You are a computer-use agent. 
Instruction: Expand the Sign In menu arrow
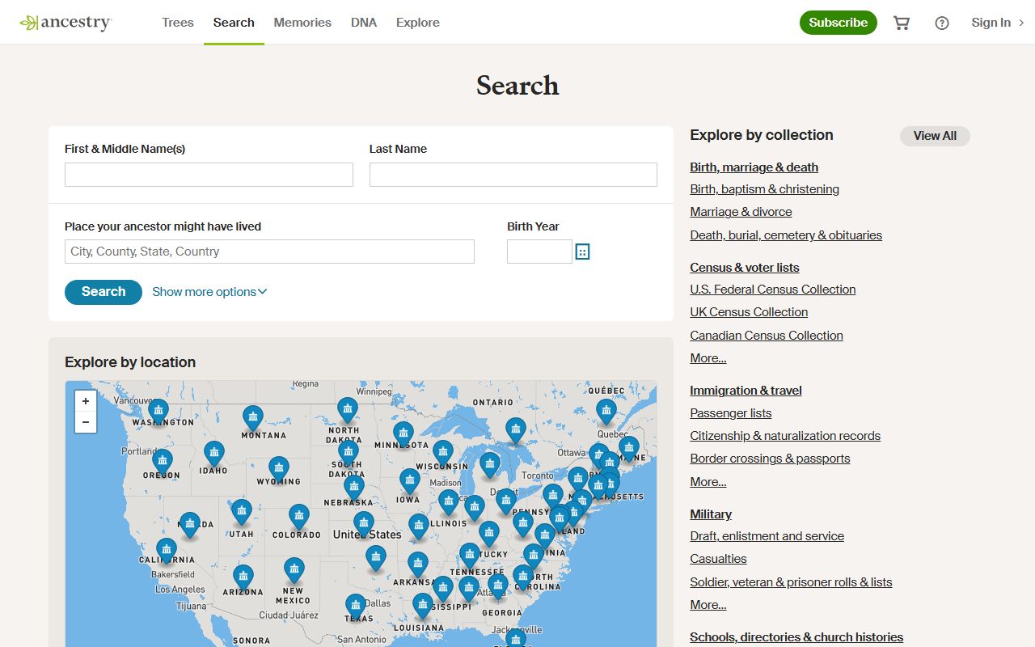pos(1021,23)
